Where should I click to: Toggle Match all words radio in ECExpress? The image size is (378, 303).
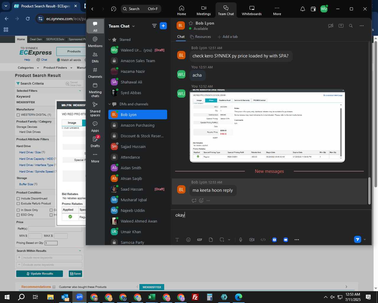(58, 60)
